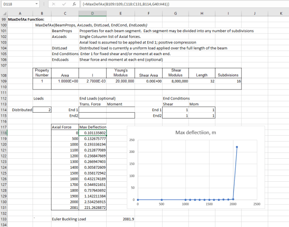Click the Cancel X icon in formula bar
Screen dimensions: 289x227
[x=54, y=4]
